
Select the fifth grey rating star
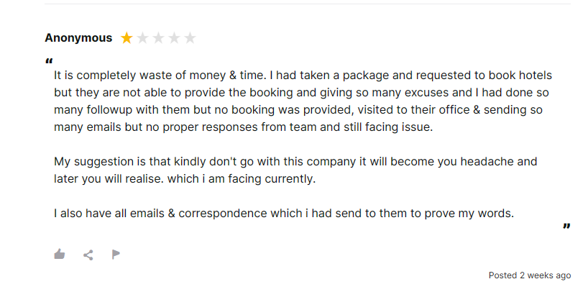tap(190, 38)
